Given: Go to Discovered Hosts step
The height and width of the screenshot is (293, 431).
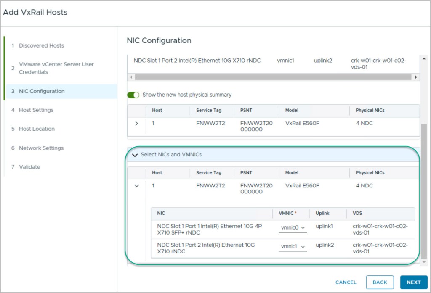Looking at the screenshot, I should 41,45.
